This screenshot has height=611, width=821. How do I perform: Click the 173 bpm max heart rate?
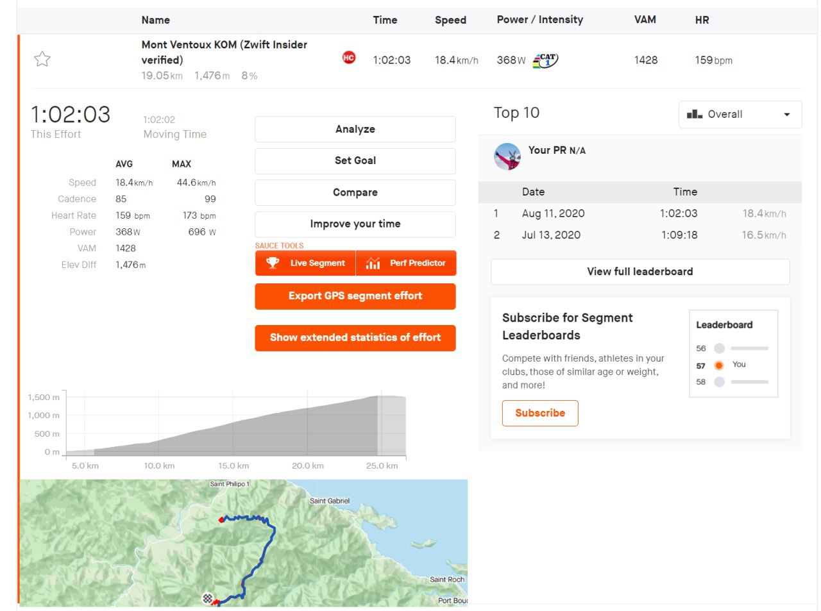pos(199,215)
